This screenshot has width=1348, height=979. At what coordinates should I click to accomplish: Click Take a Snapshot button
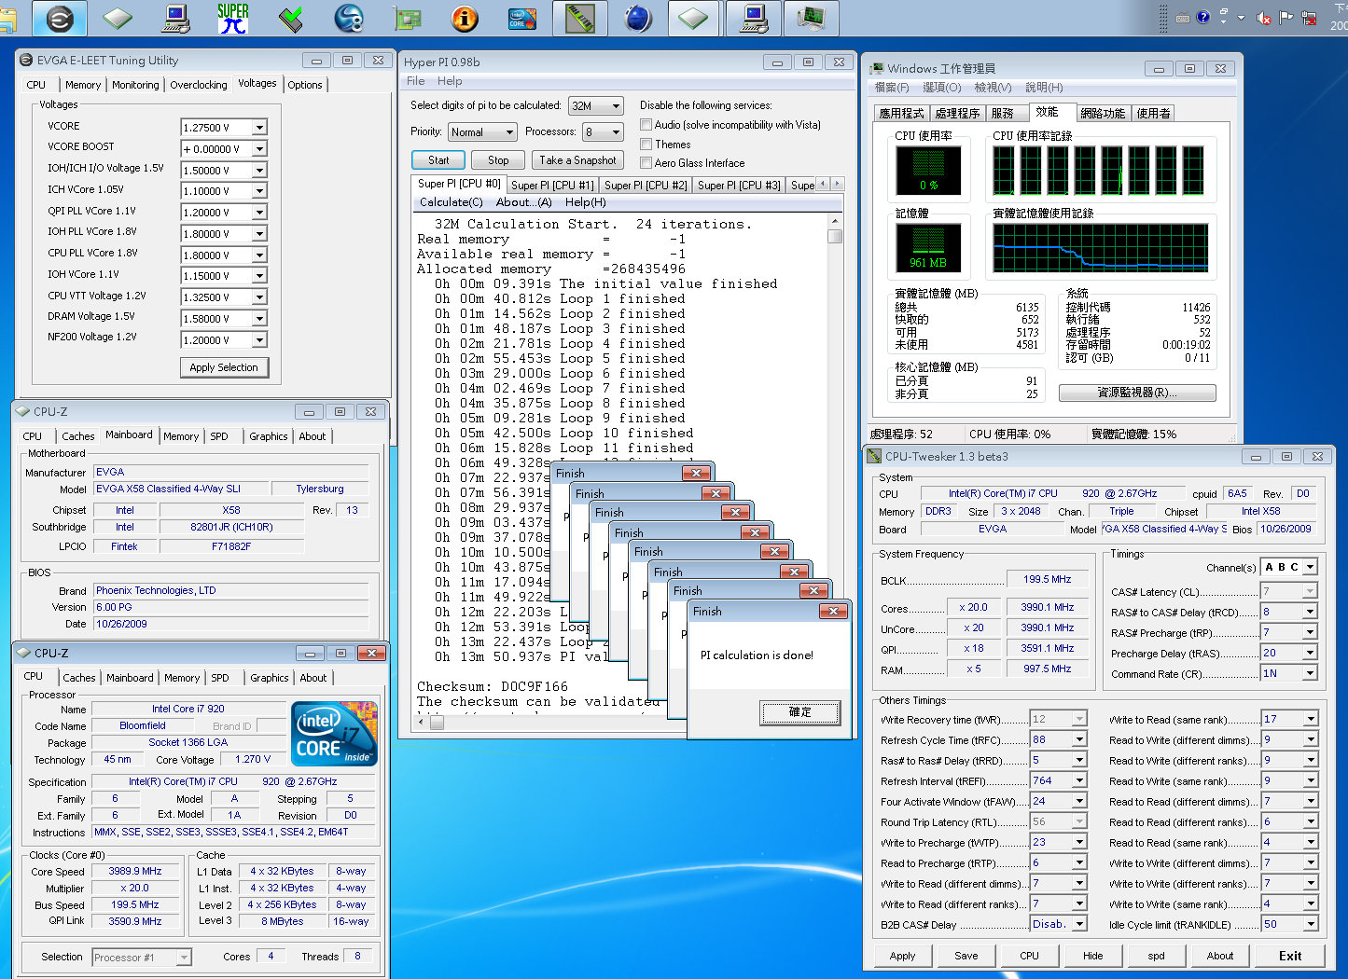tap(578, 160)
